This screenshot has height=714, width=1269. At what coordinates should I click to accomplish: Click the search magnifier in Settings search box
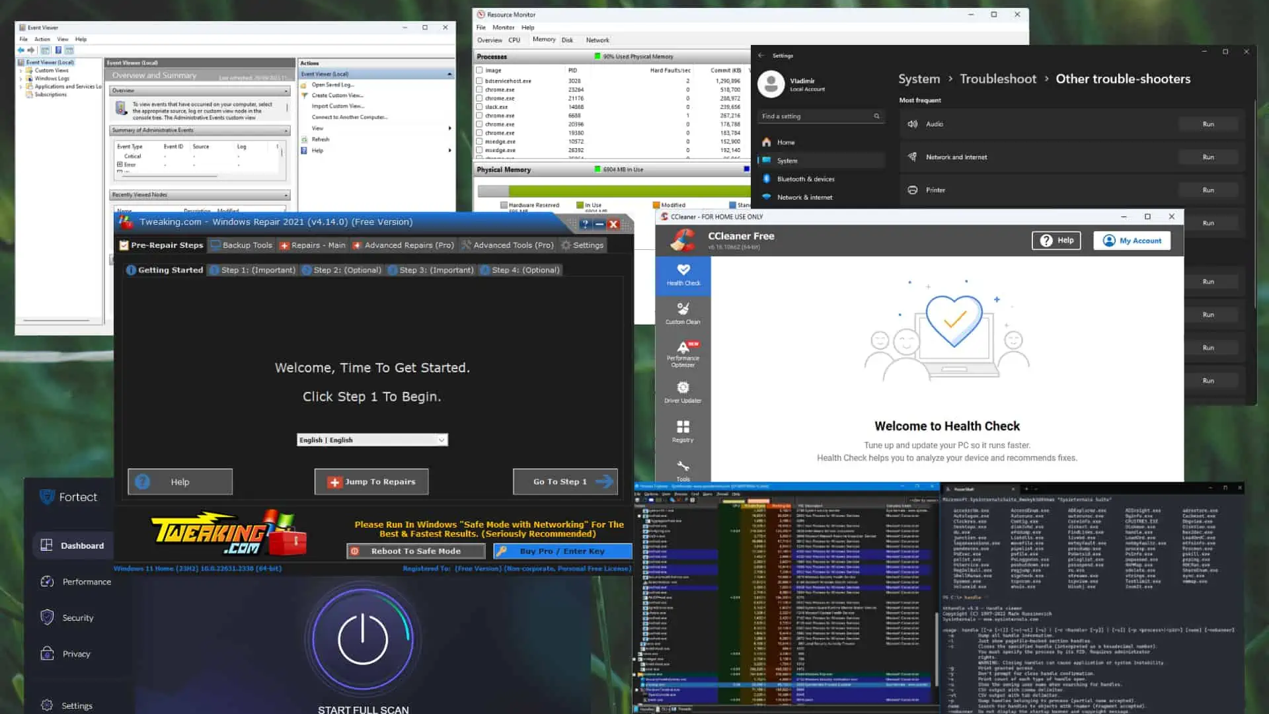(877, 116)
